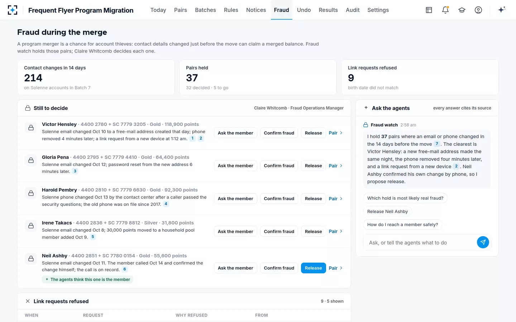The height and width of the screenshot is (322, 516).
Task: Click the lock icon beside Victor Hensley
Action: click(31, 128)
